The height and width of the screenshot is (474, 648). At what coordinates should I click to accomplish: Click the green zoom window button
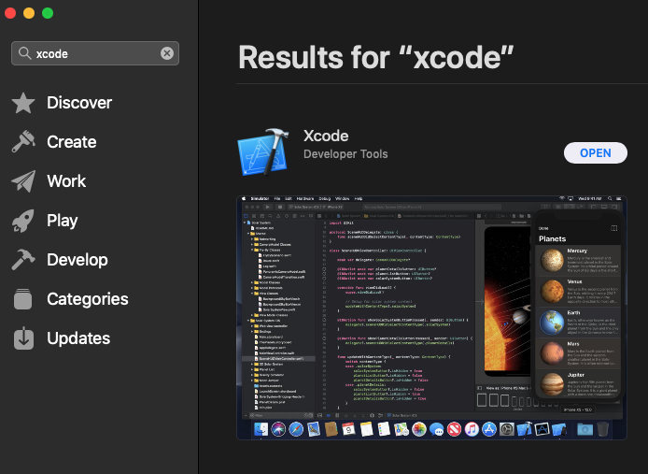(48, 13)
